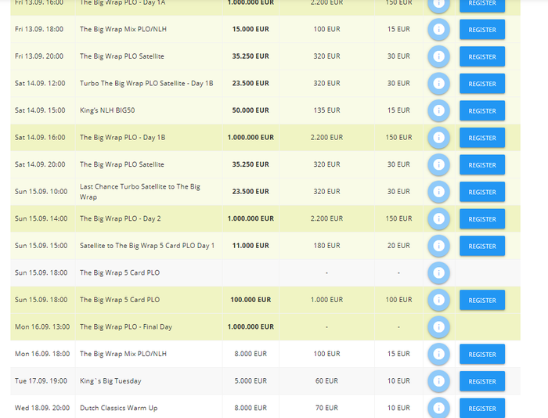Open info for Mon 16.09 Big Wrap Mix PLO/NLH
The width and height of the screenshot is (548, 418).
click(x=438, y=354)
